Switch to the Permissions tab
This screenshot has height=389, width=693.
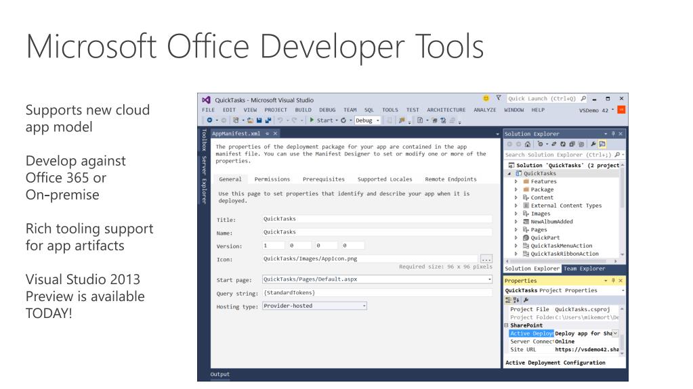click(x=272, y=179)
